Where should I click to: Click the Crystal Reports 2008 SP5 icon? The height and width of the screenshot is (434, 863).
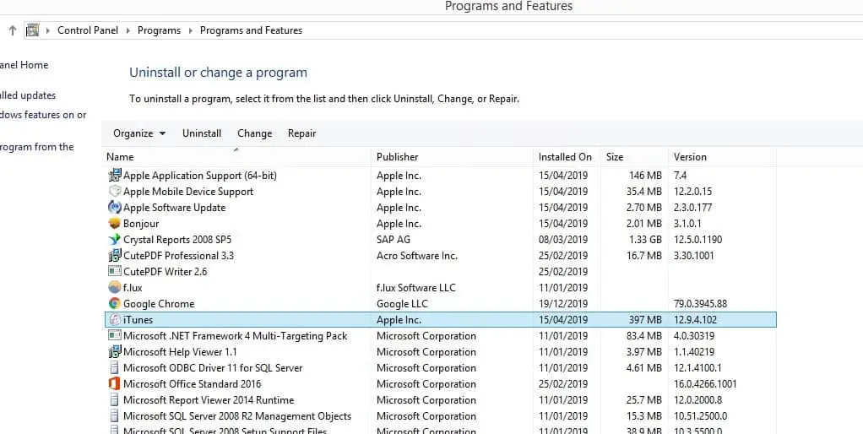coord(115,239)
